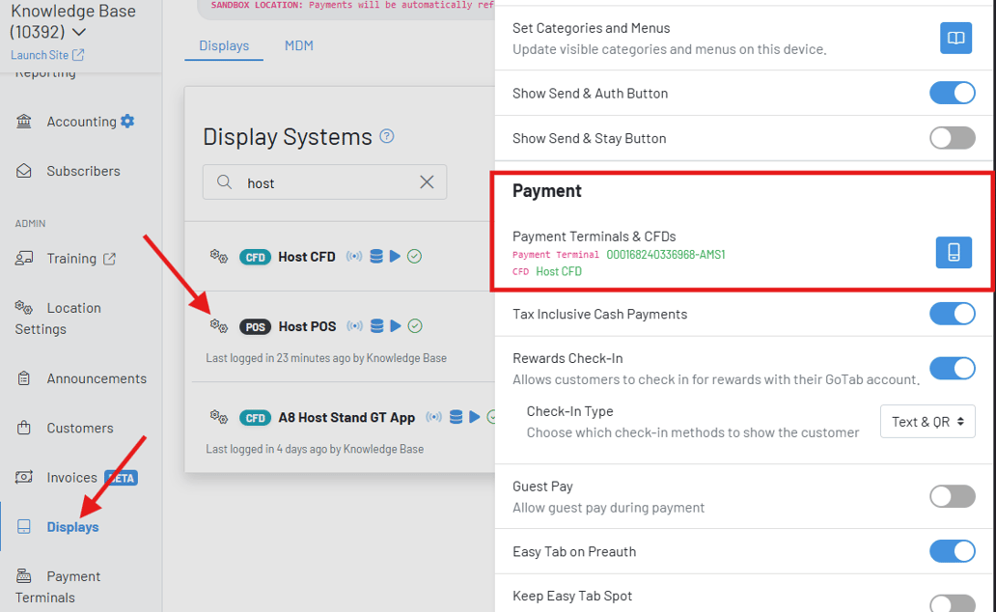Click broadcast icon for A8 Host Stand
The height and width of the screenshot is (612, 996).
(x=434, y=418)
